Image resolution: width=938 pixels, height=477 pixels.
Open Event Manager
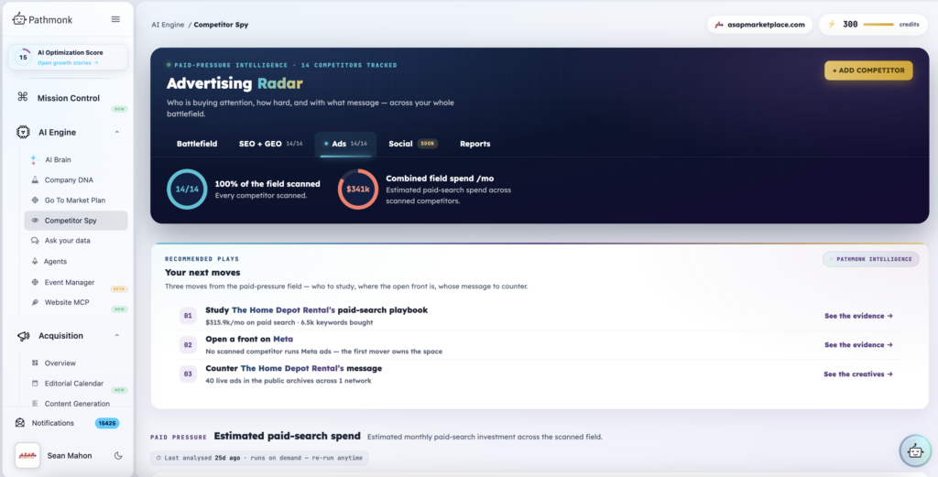click(70, 282)
